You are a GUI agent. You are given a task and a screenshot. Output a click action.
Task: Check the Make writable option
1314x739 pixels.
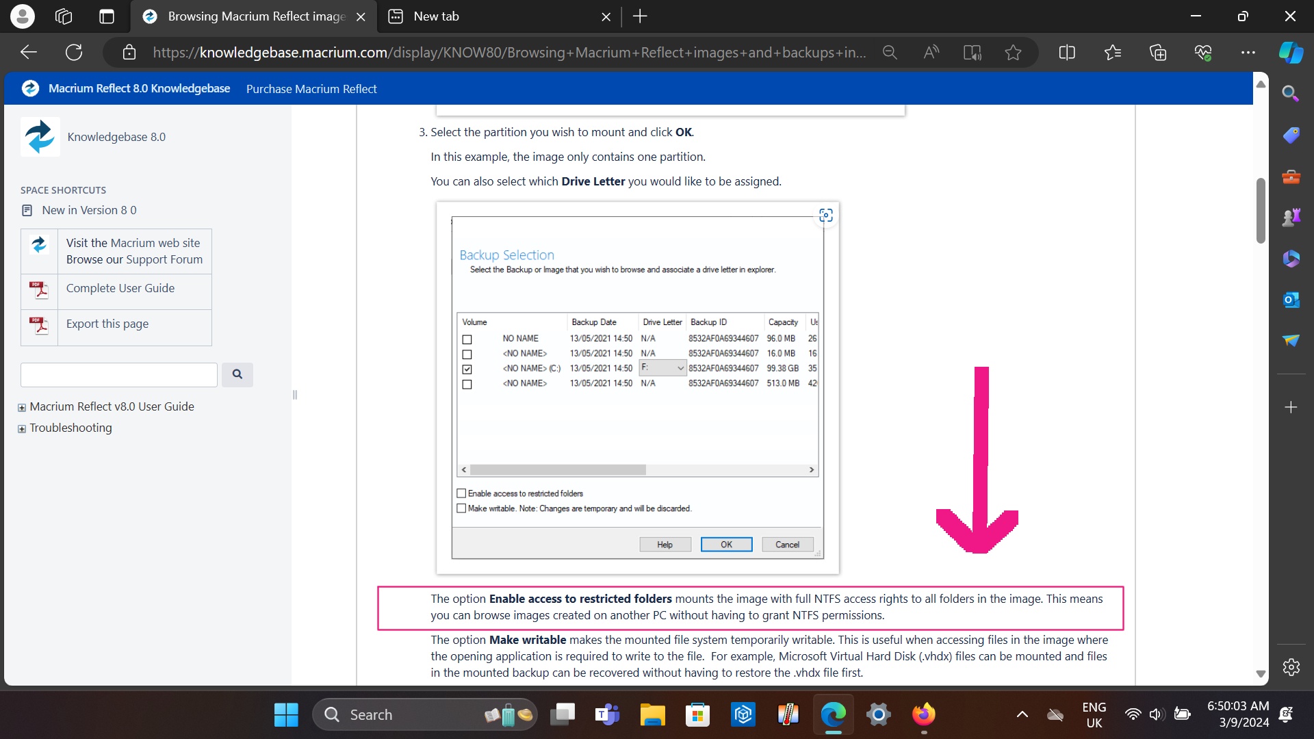pos(461,508)
